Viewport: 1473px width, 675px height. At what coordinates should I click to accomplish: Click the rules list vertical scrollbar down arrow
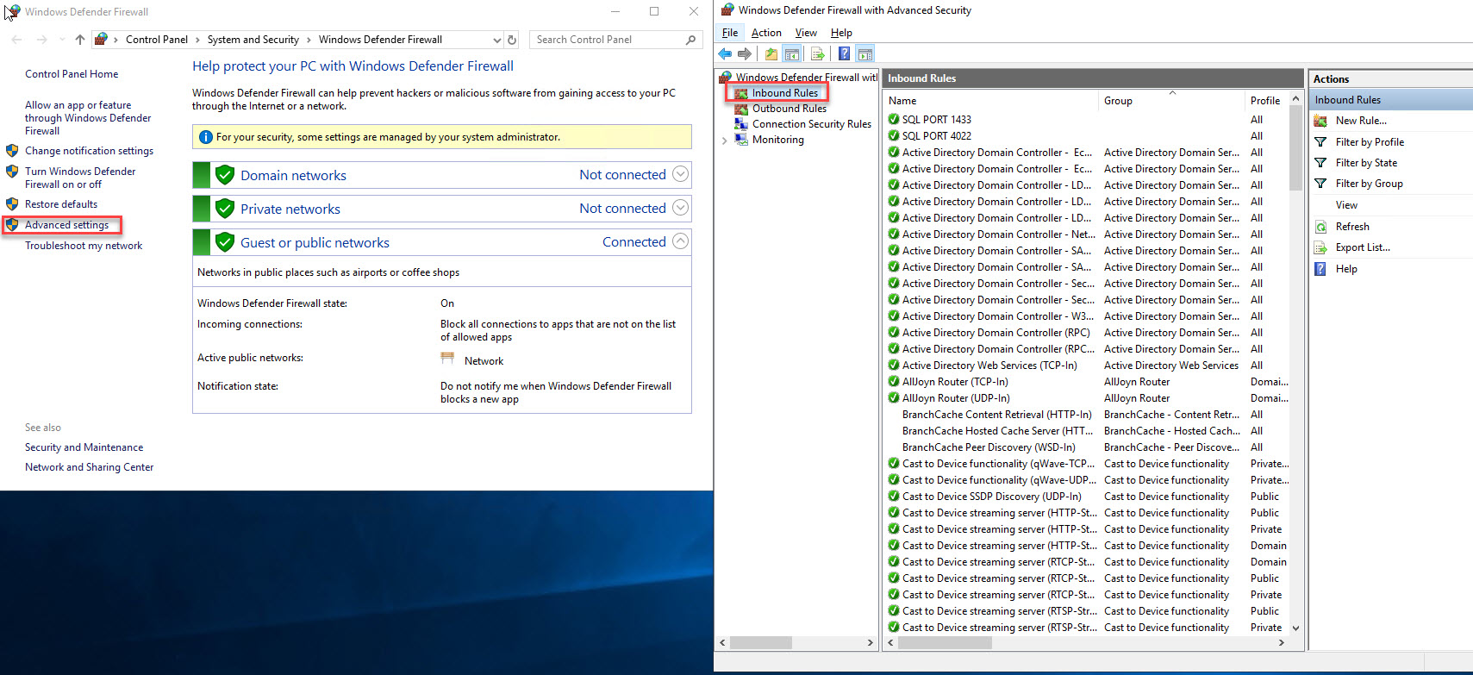[1295, 628]
